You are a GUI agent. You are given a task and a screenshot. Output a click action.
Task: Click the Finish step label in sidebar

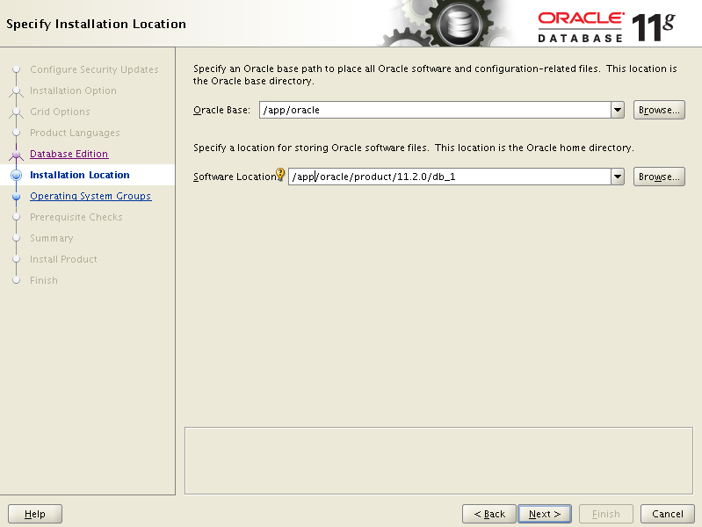[x=44, y=280]
